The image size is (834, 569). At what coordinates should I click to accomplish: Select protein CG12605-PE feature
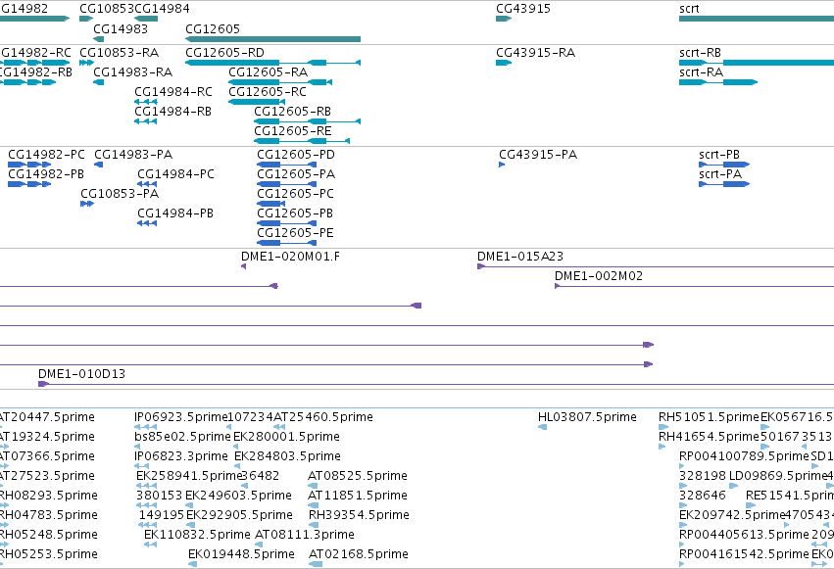[287, 243]
